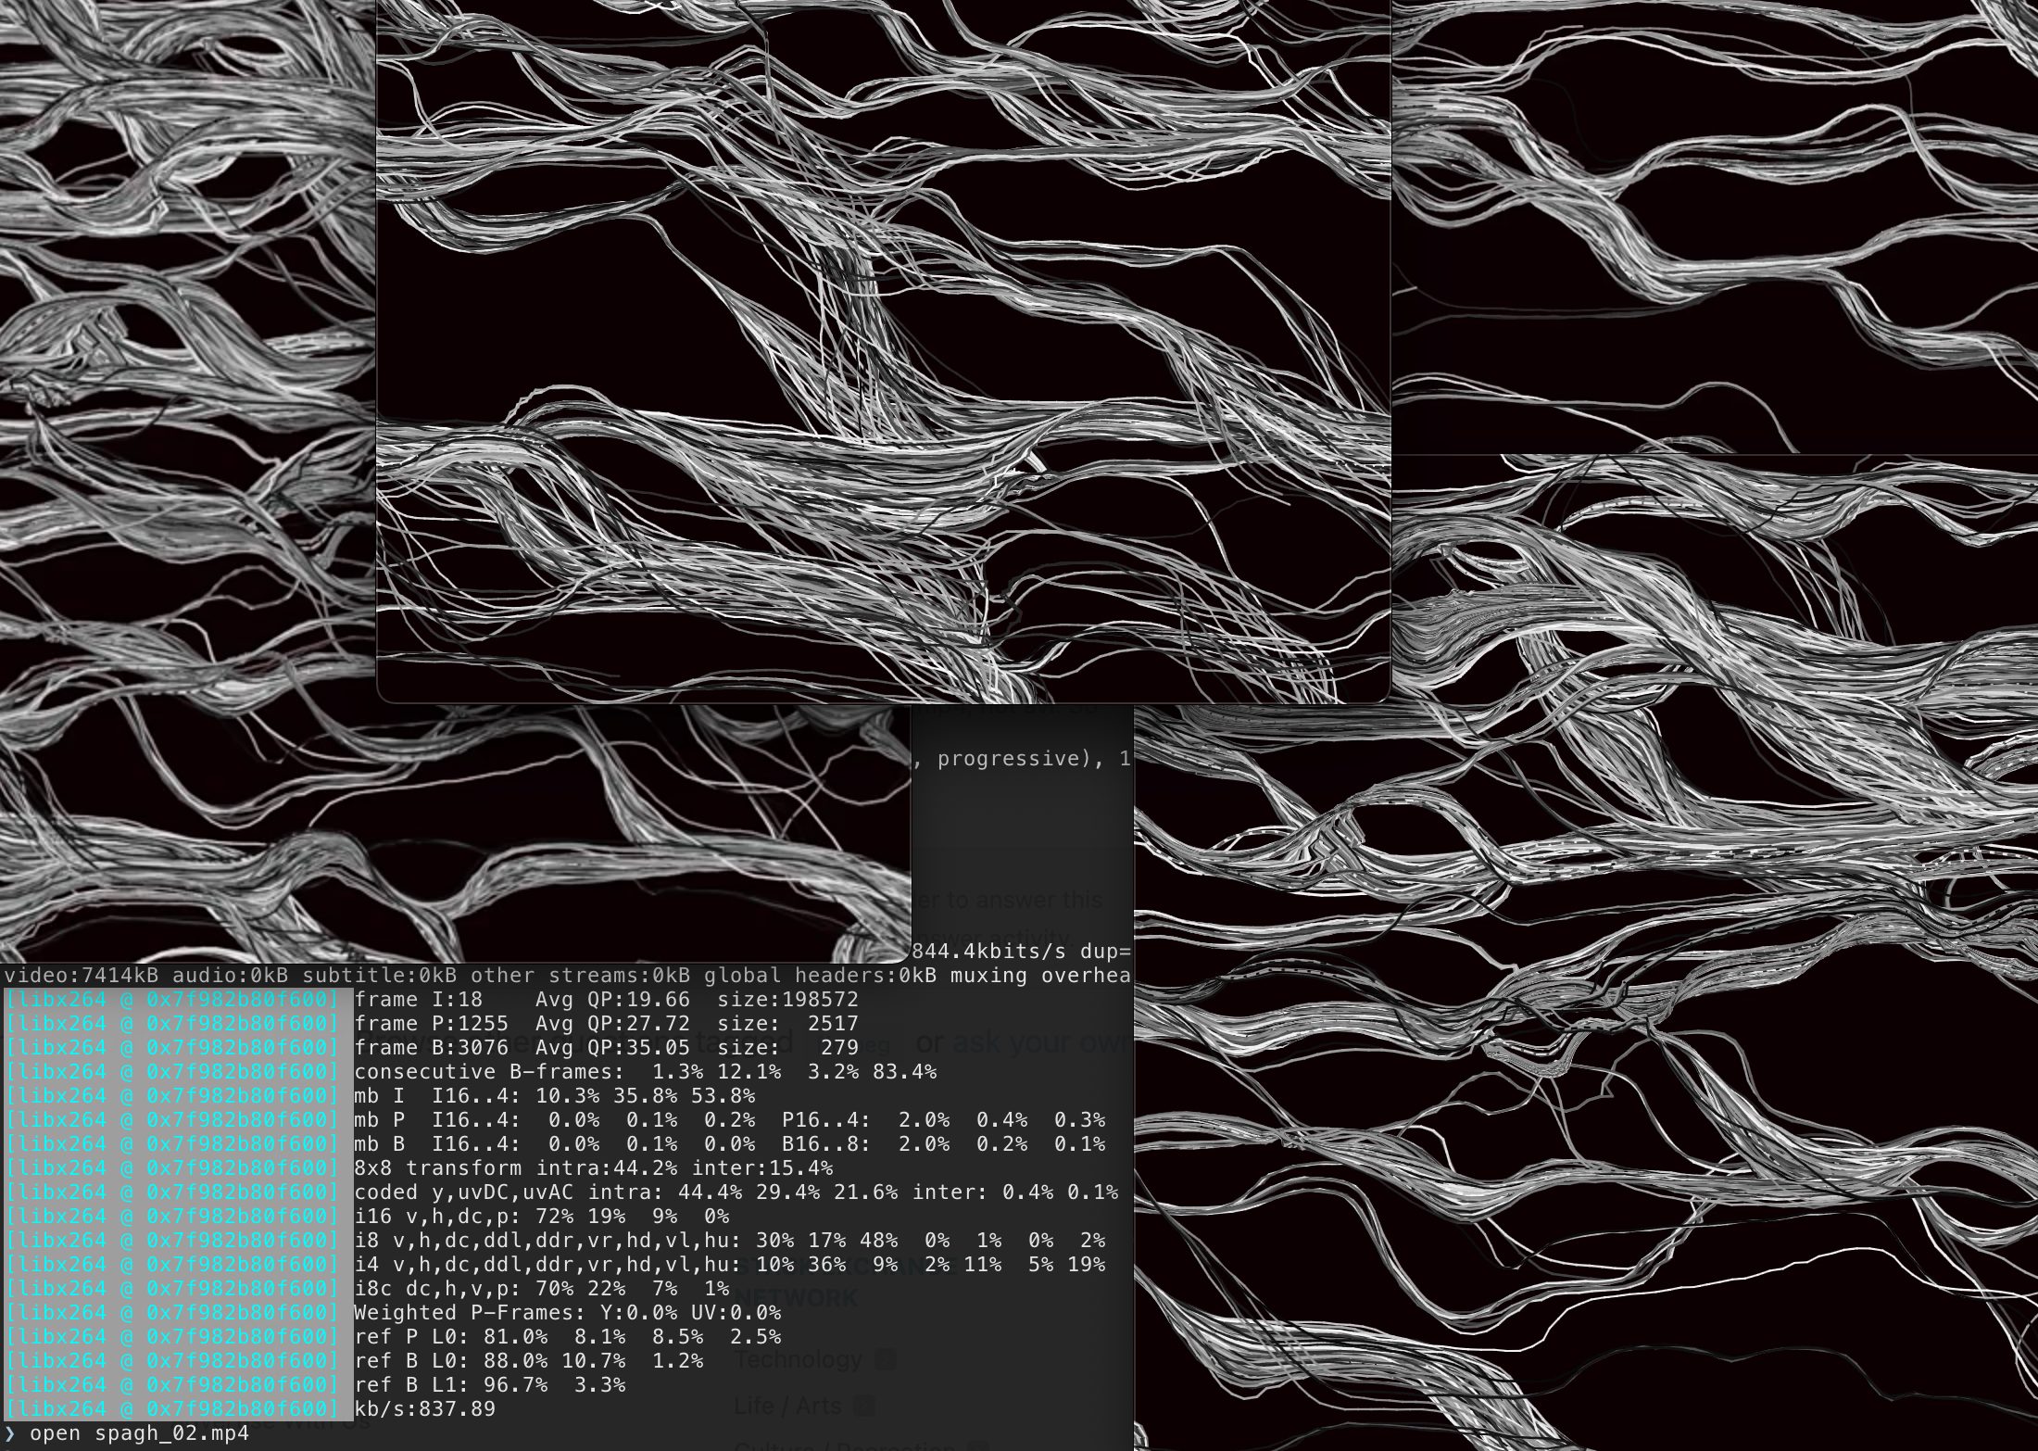Viewport: 2038px width, 1451px height.
Task: Click the 'ref B L1:' label
Action: 412,1385
